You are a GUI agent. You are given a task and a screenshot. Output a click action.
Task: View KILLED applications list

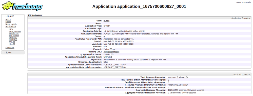(x=12, y=44)
